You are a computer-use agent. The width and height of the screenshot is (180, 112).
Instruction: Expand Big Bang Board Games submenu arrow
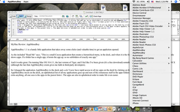pos(169,58)
